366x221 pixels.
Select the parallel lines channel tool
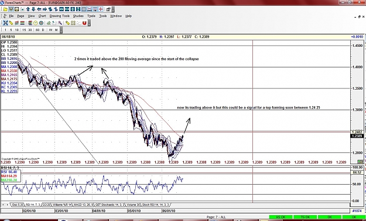(16, 23)
